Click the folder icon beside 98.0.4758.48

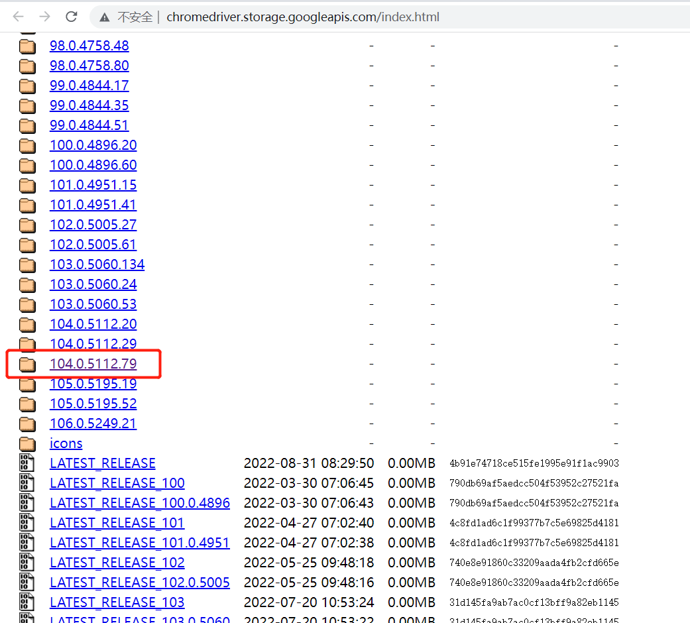(x=27, y=46)
